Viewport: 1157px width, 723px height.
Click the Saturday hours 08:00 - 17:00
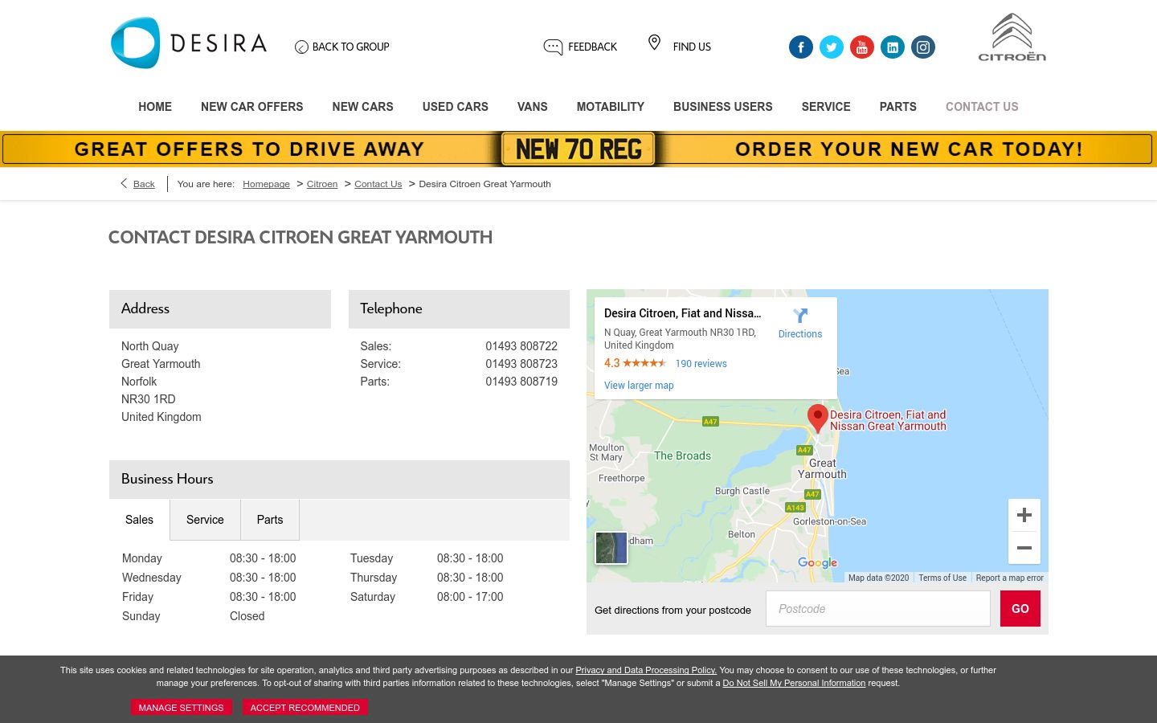click(470, 597)
